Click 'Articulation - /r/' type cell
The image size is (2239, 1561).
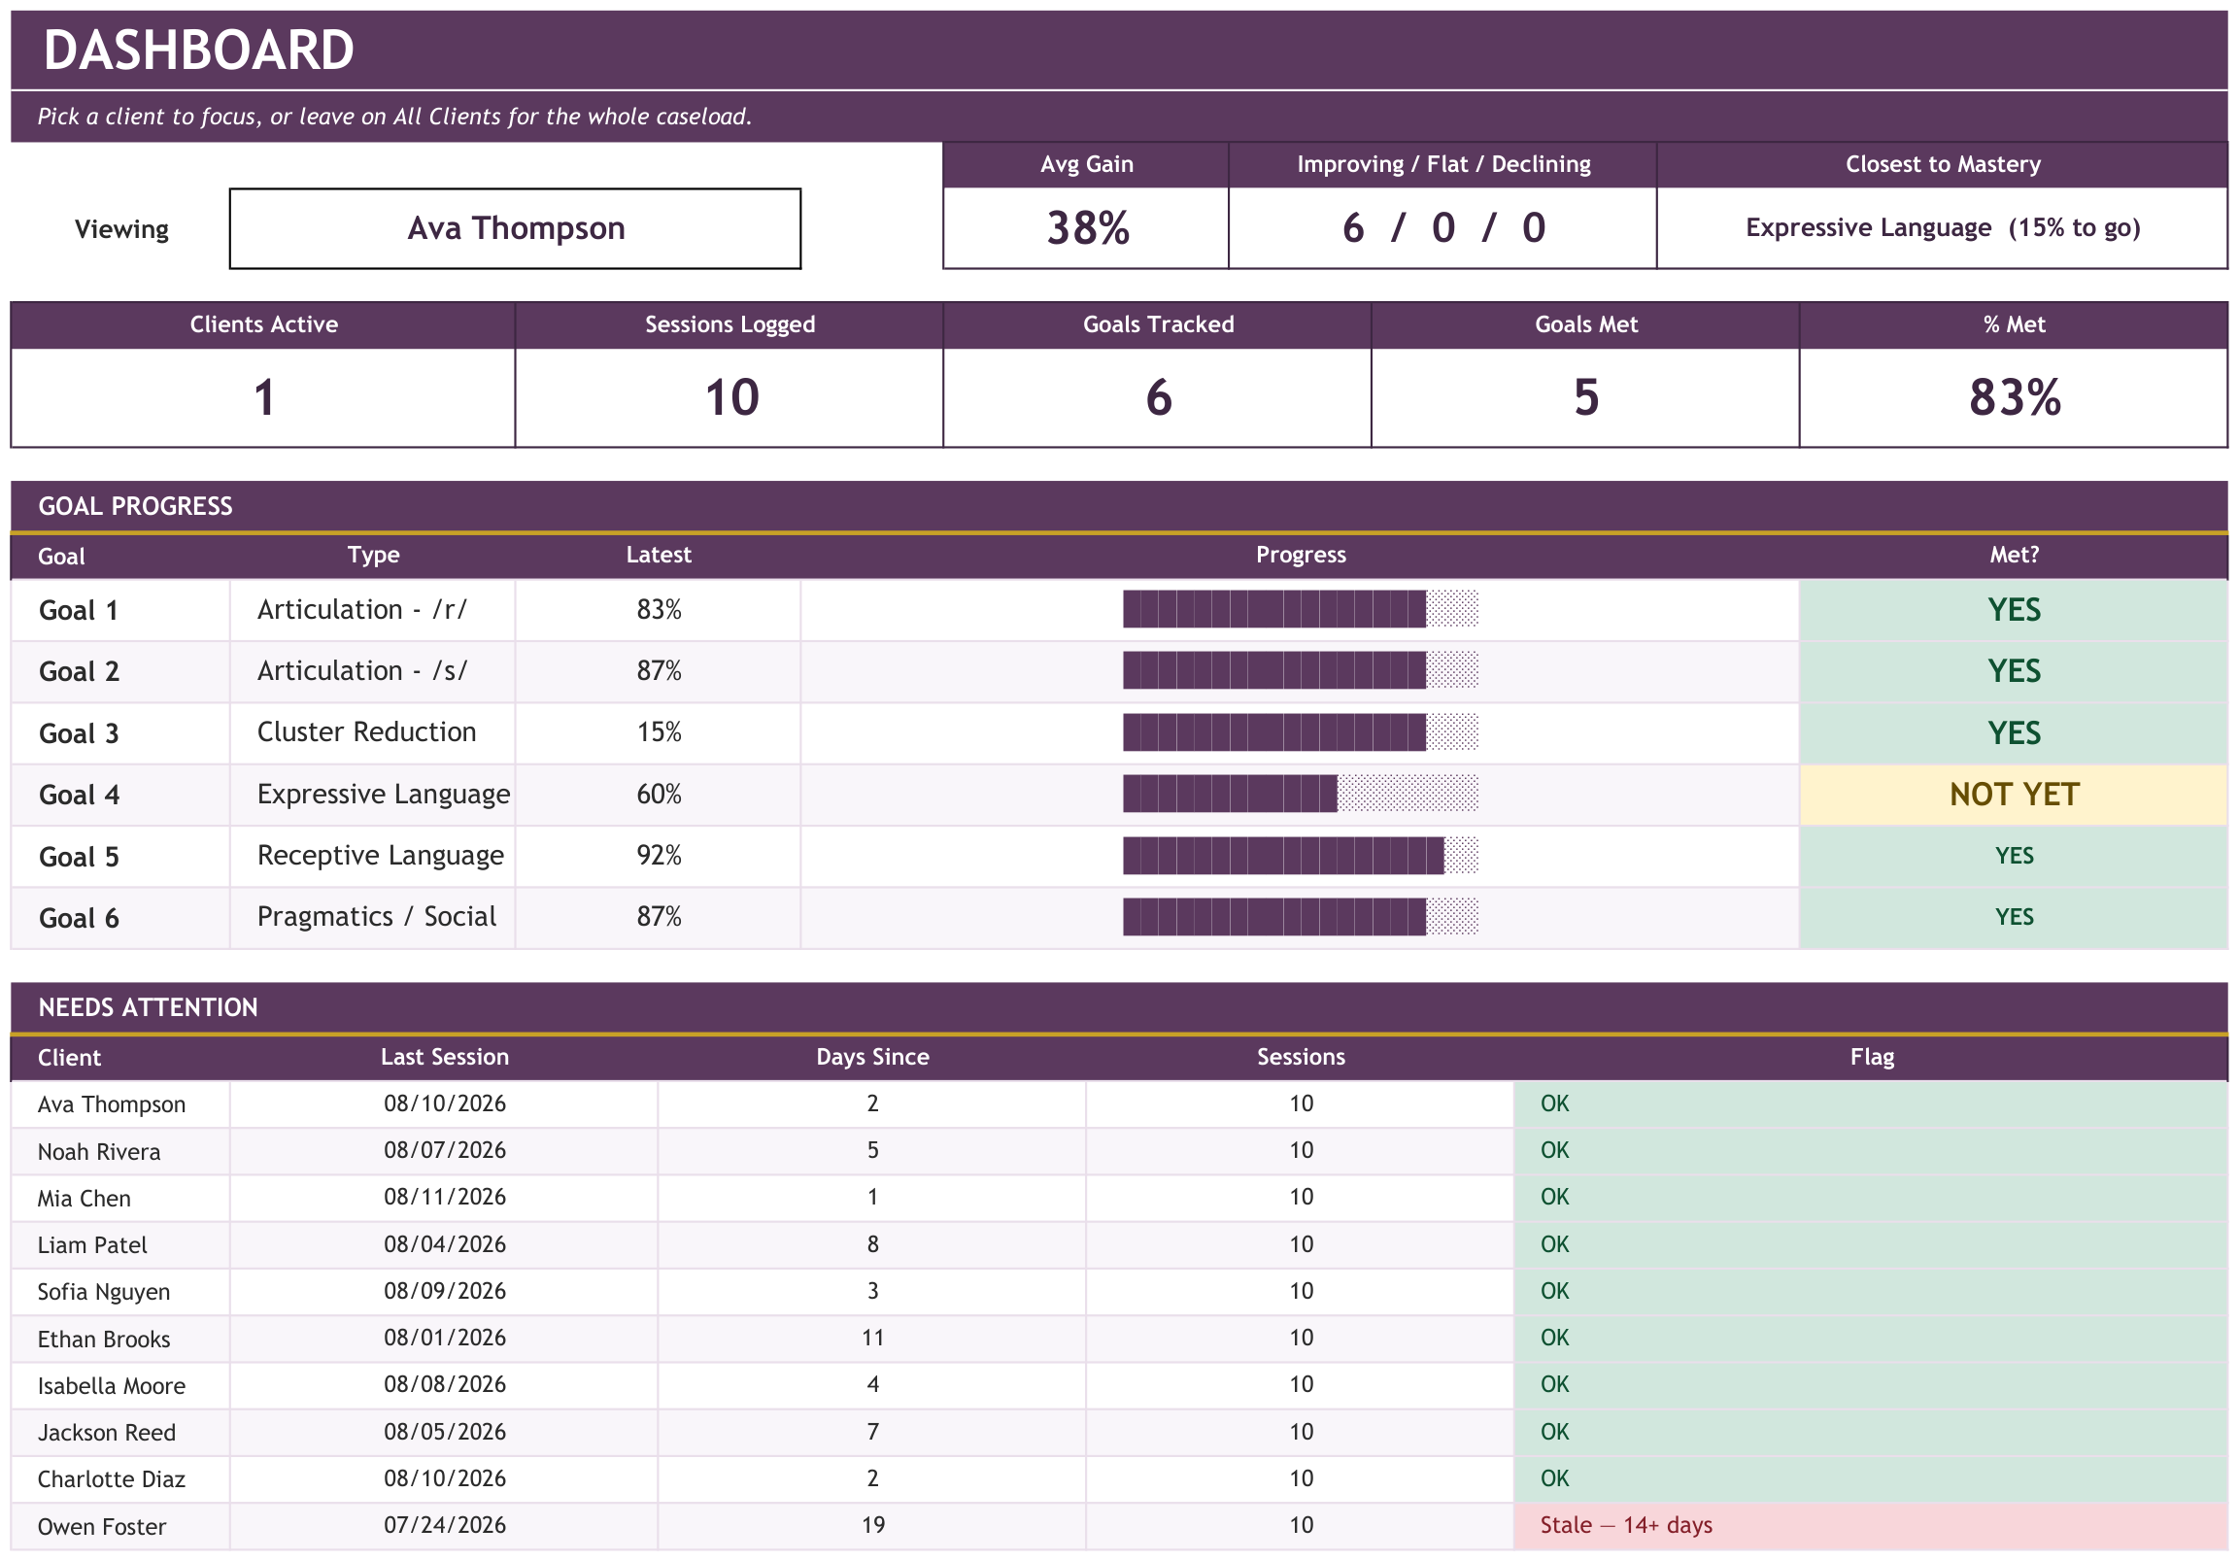372,610
